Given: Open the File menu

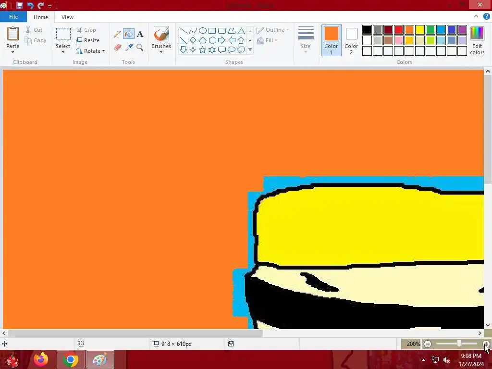Looking at the screenshot, I should click(13, 17).
